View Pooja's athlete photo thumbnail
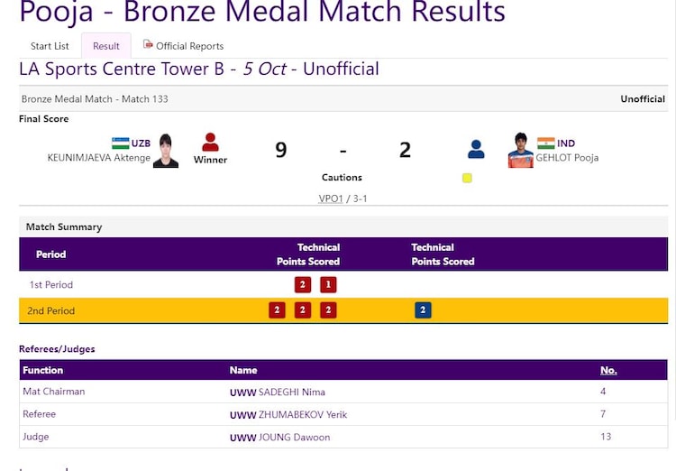This screenshot has height=471, width=676. coord(520,151)
